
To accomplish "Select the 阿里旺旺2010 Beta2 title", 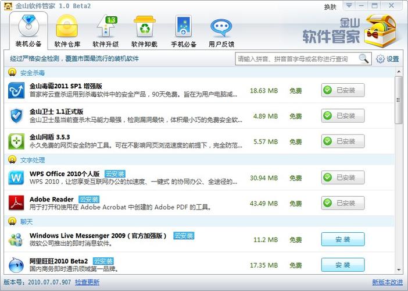I will (x=59, y=261).
